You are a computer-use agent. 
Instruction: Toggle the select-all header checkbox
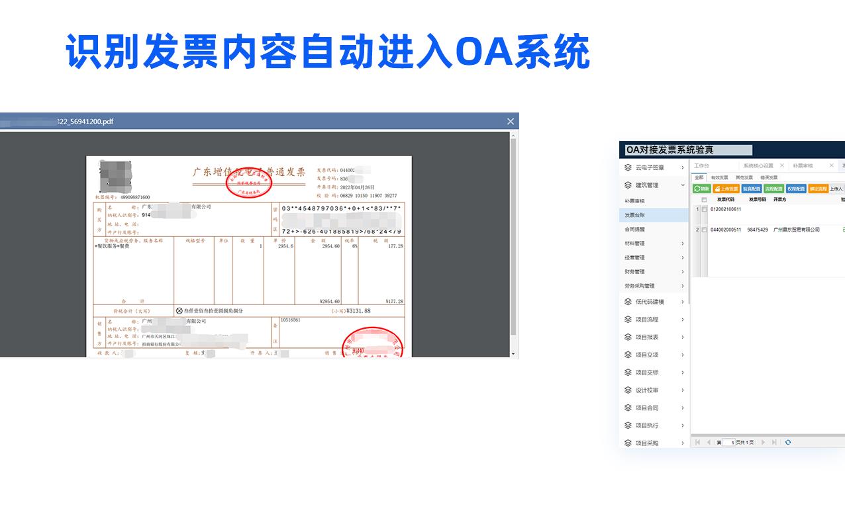704,199
